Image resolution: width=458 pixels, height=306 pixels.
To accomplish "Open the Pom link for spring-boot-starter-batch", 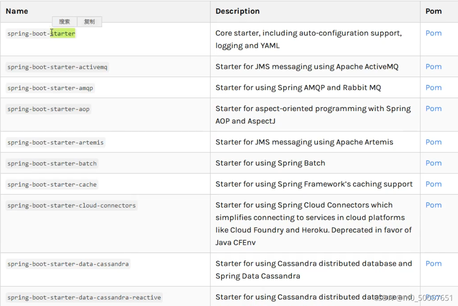I will pyautogui.click(x=433, y=163).
